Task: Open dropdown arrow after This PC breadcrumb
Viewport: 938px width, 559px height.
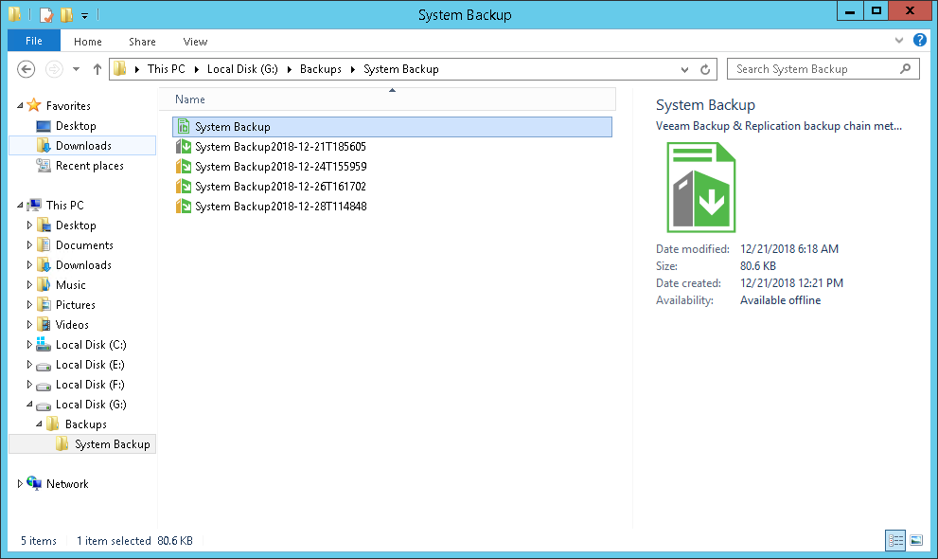Action: point(196,69)
